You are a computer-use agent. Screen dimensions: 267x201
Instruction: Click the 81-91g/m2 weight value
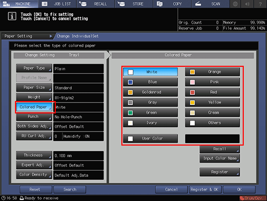click(x=78, y=98)
